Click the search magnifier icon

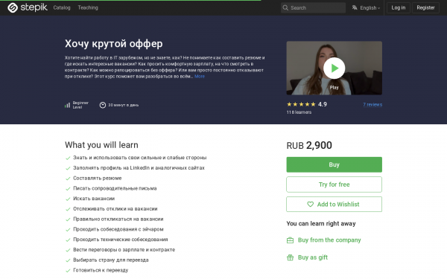click(x=285, y=7)
